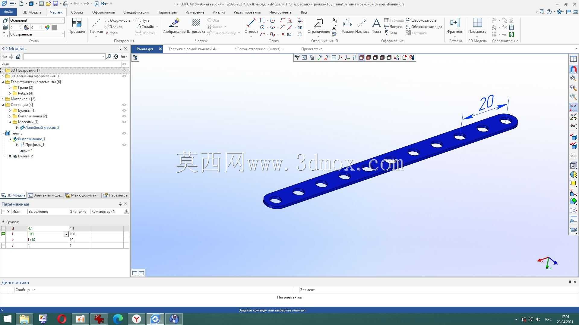579x325 pixels.
Task: Open the Основной line style dropdown
Action: (x=63, y=20)
